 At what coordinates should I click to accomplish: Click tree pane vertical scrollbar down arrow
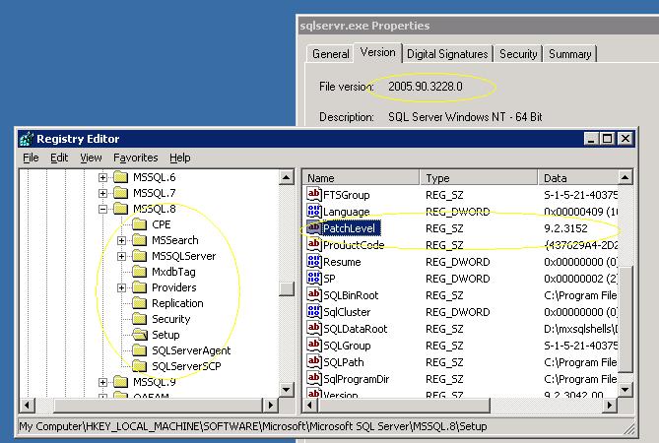tap(287, 390)
